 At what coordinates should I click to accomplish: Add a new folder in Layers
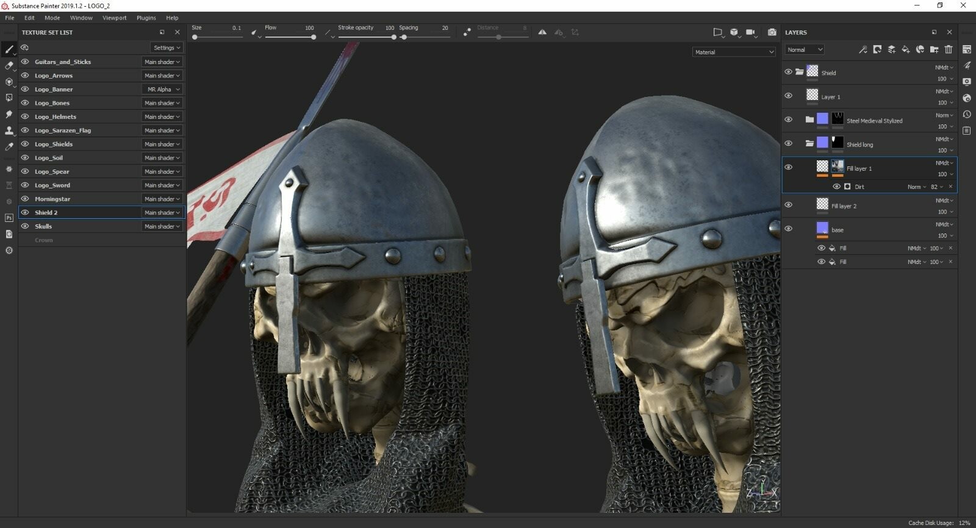(x=934, y=49)
